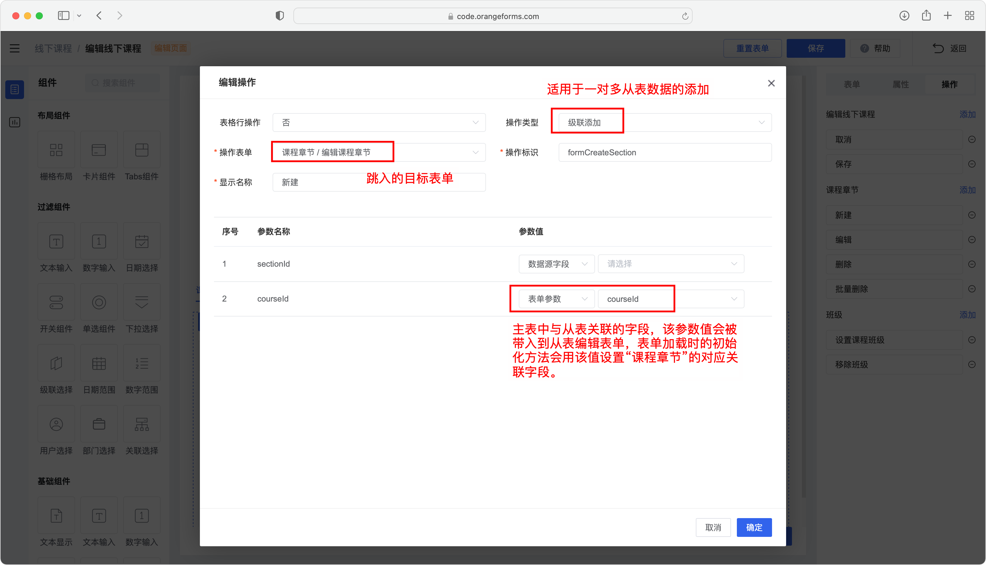Select the 数字范围 component icon
The image size is (986, 565).
click(x=142, y=363)
